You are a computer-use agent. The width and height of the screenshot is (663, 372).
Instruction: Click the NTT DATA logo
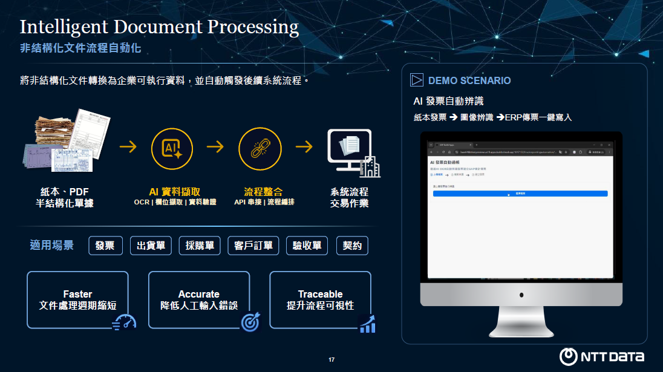click(602, 356)
